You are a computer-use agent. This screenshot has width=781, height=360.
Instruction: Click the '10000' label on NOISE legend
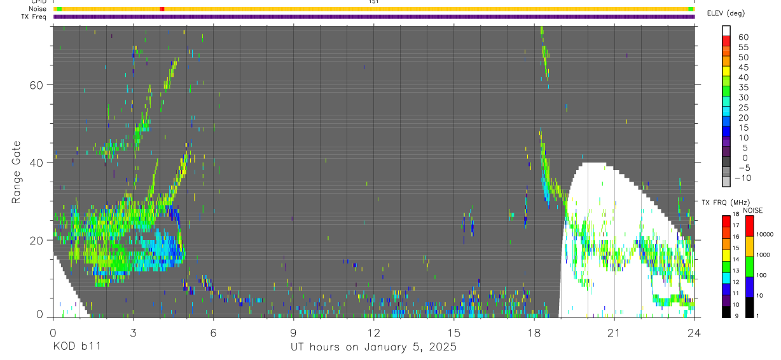(x=766, y=235)
